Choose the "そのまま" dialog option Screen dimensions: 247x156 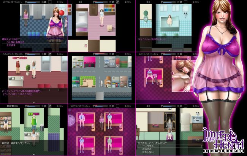tap(11, 45)
